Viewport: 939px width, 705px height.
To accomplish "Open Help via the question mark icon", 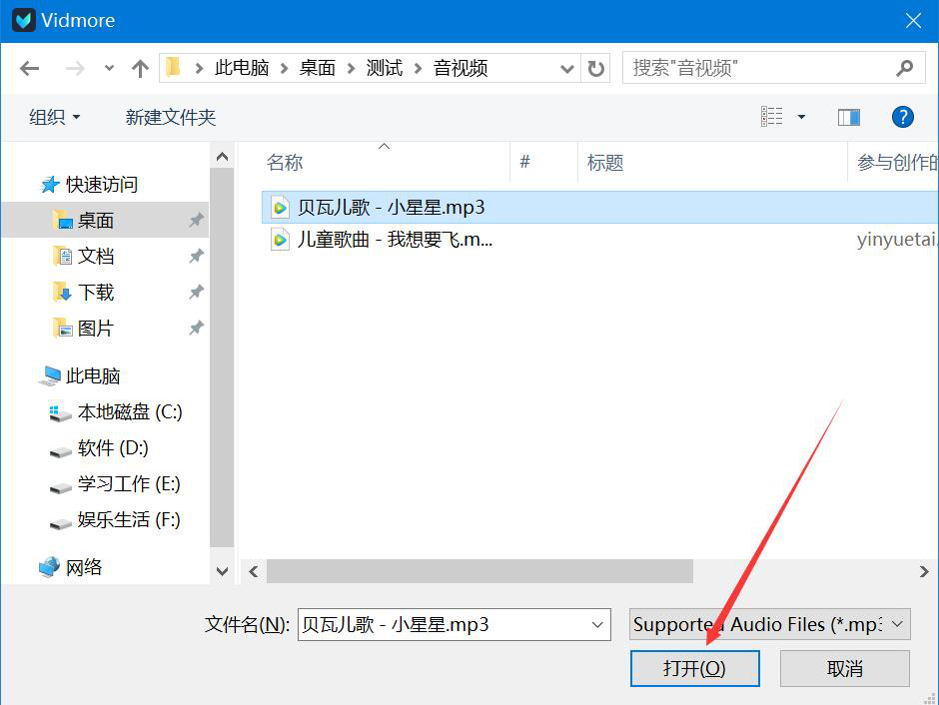I will pyautogui.click(x=902, y=117).
